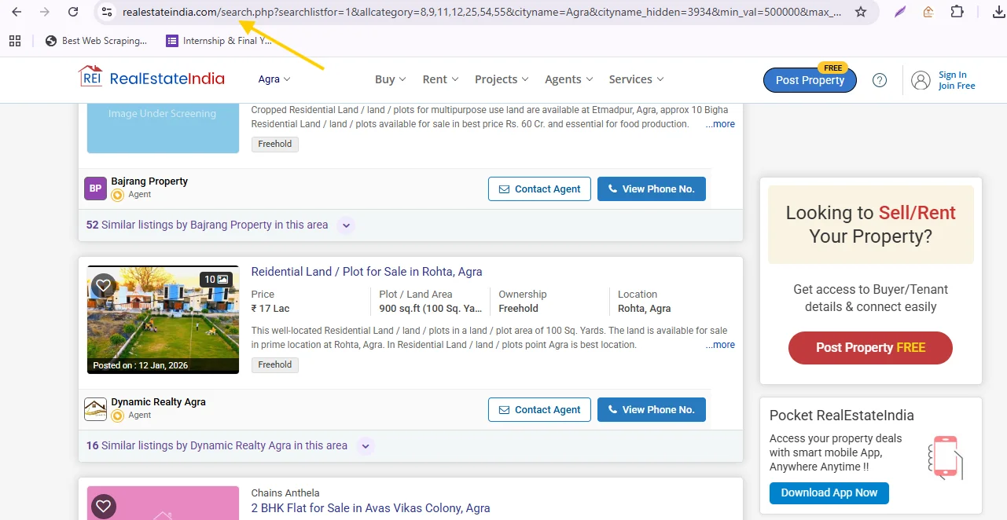
Task: Favorite the Rohta residential plot listing heart
Action: [103, 286]
